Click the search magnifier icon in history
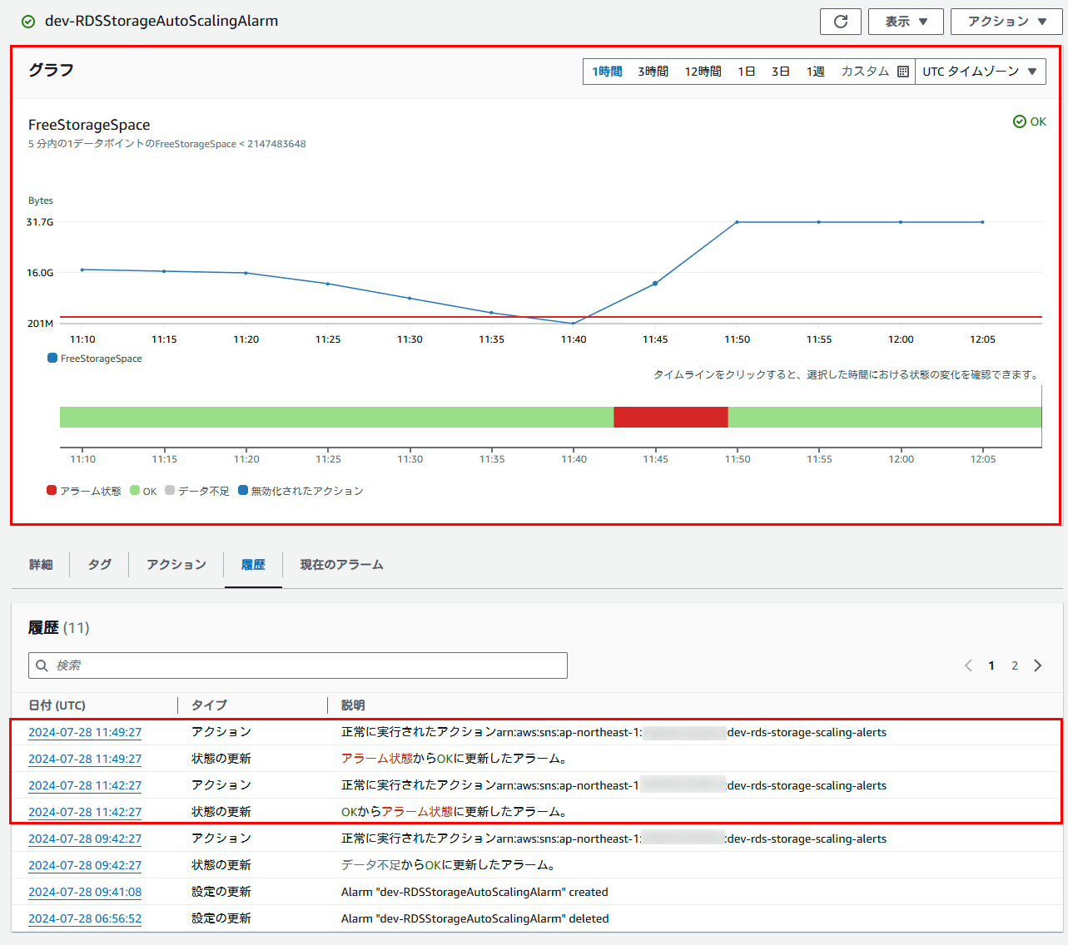 (x=42, y=665)
